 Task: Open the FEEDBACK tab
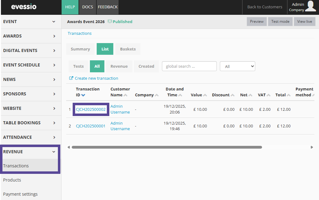coord(108,7)
